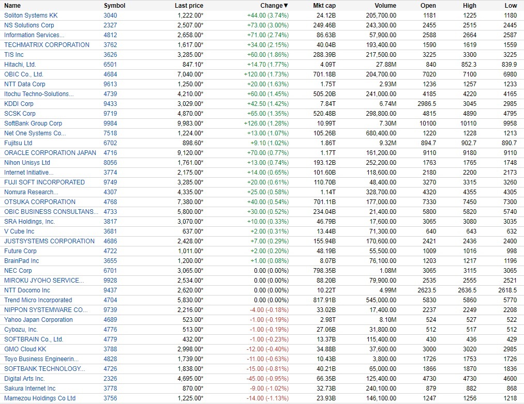
Task: Select volume 680,400.00 cell
Action: [x=381, y=133]
